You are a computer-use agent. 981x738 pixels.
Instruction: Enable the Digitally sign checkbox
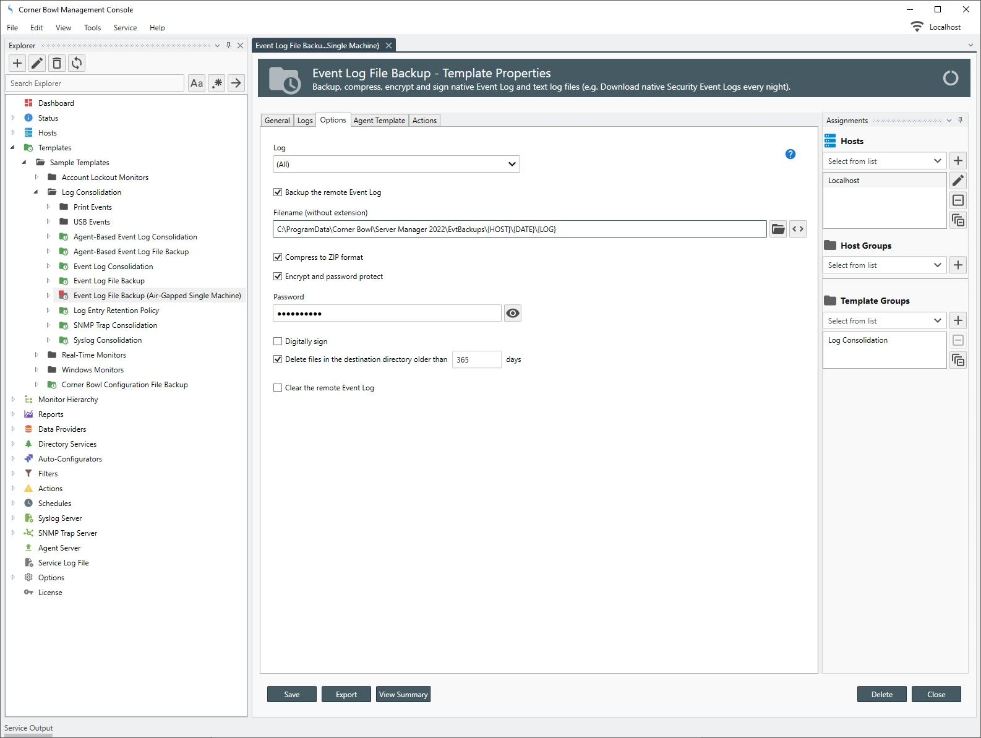(x=278, y=341)
